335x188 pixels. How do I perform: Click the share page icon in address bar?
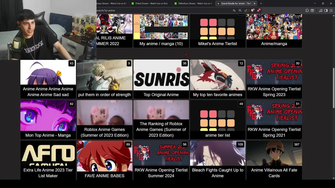(x=246, y=10)
